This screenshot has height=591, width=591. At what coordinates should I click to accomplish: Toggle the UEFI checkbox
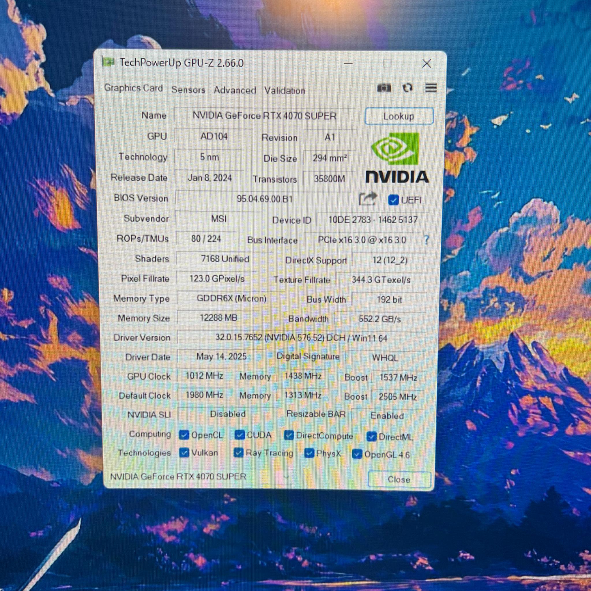[x=393, y=200]
